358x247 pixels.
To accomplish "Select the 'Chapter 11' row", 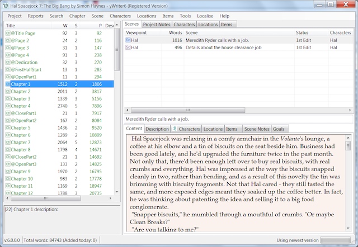I will [x=59, y=186].
